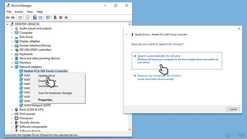
Task: Minimize the Device Manager window
Action: (x=105, y=5)
